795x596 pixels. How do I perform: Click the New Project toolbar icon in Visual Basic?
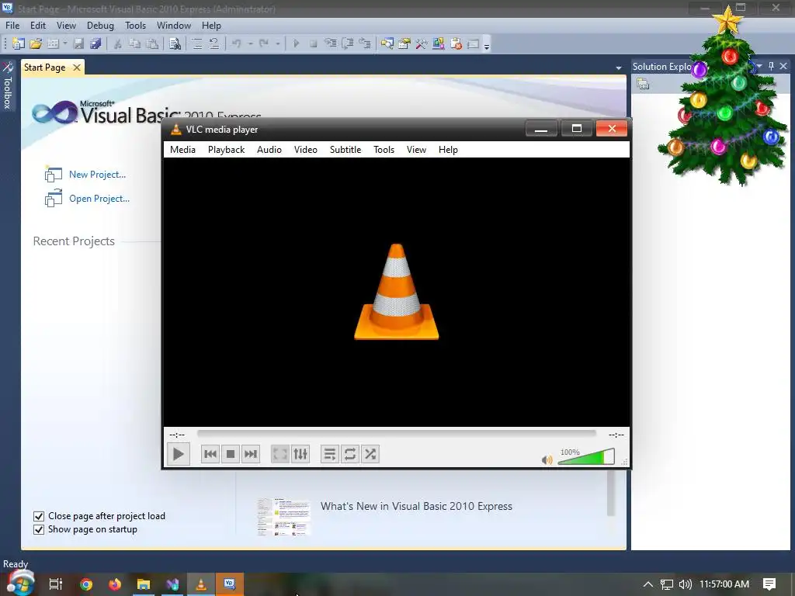point(19,43)
